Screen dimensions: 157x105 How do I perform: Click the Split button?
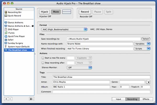coord(109,12)
